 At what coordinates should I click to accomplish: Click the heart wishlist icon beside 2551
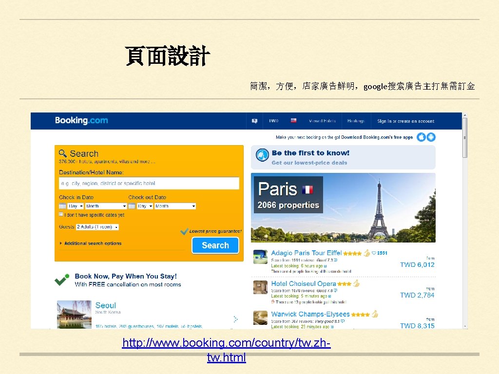coord(374,253)
